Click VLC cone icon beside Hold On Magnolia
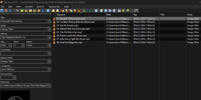Viewport: 201px width, 100px height. [x=54, y=42]
